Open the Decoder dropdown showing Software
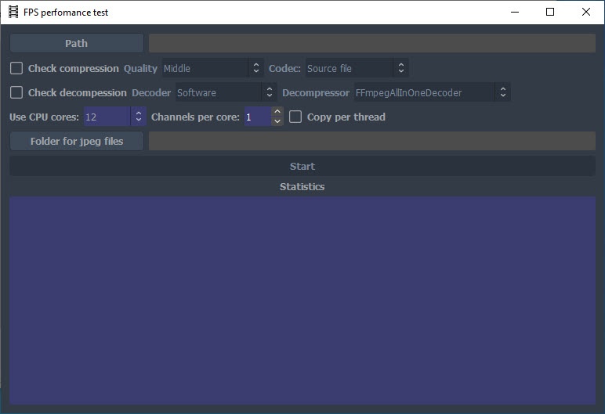This screenshot has height=414, width=605. (226, 92)
